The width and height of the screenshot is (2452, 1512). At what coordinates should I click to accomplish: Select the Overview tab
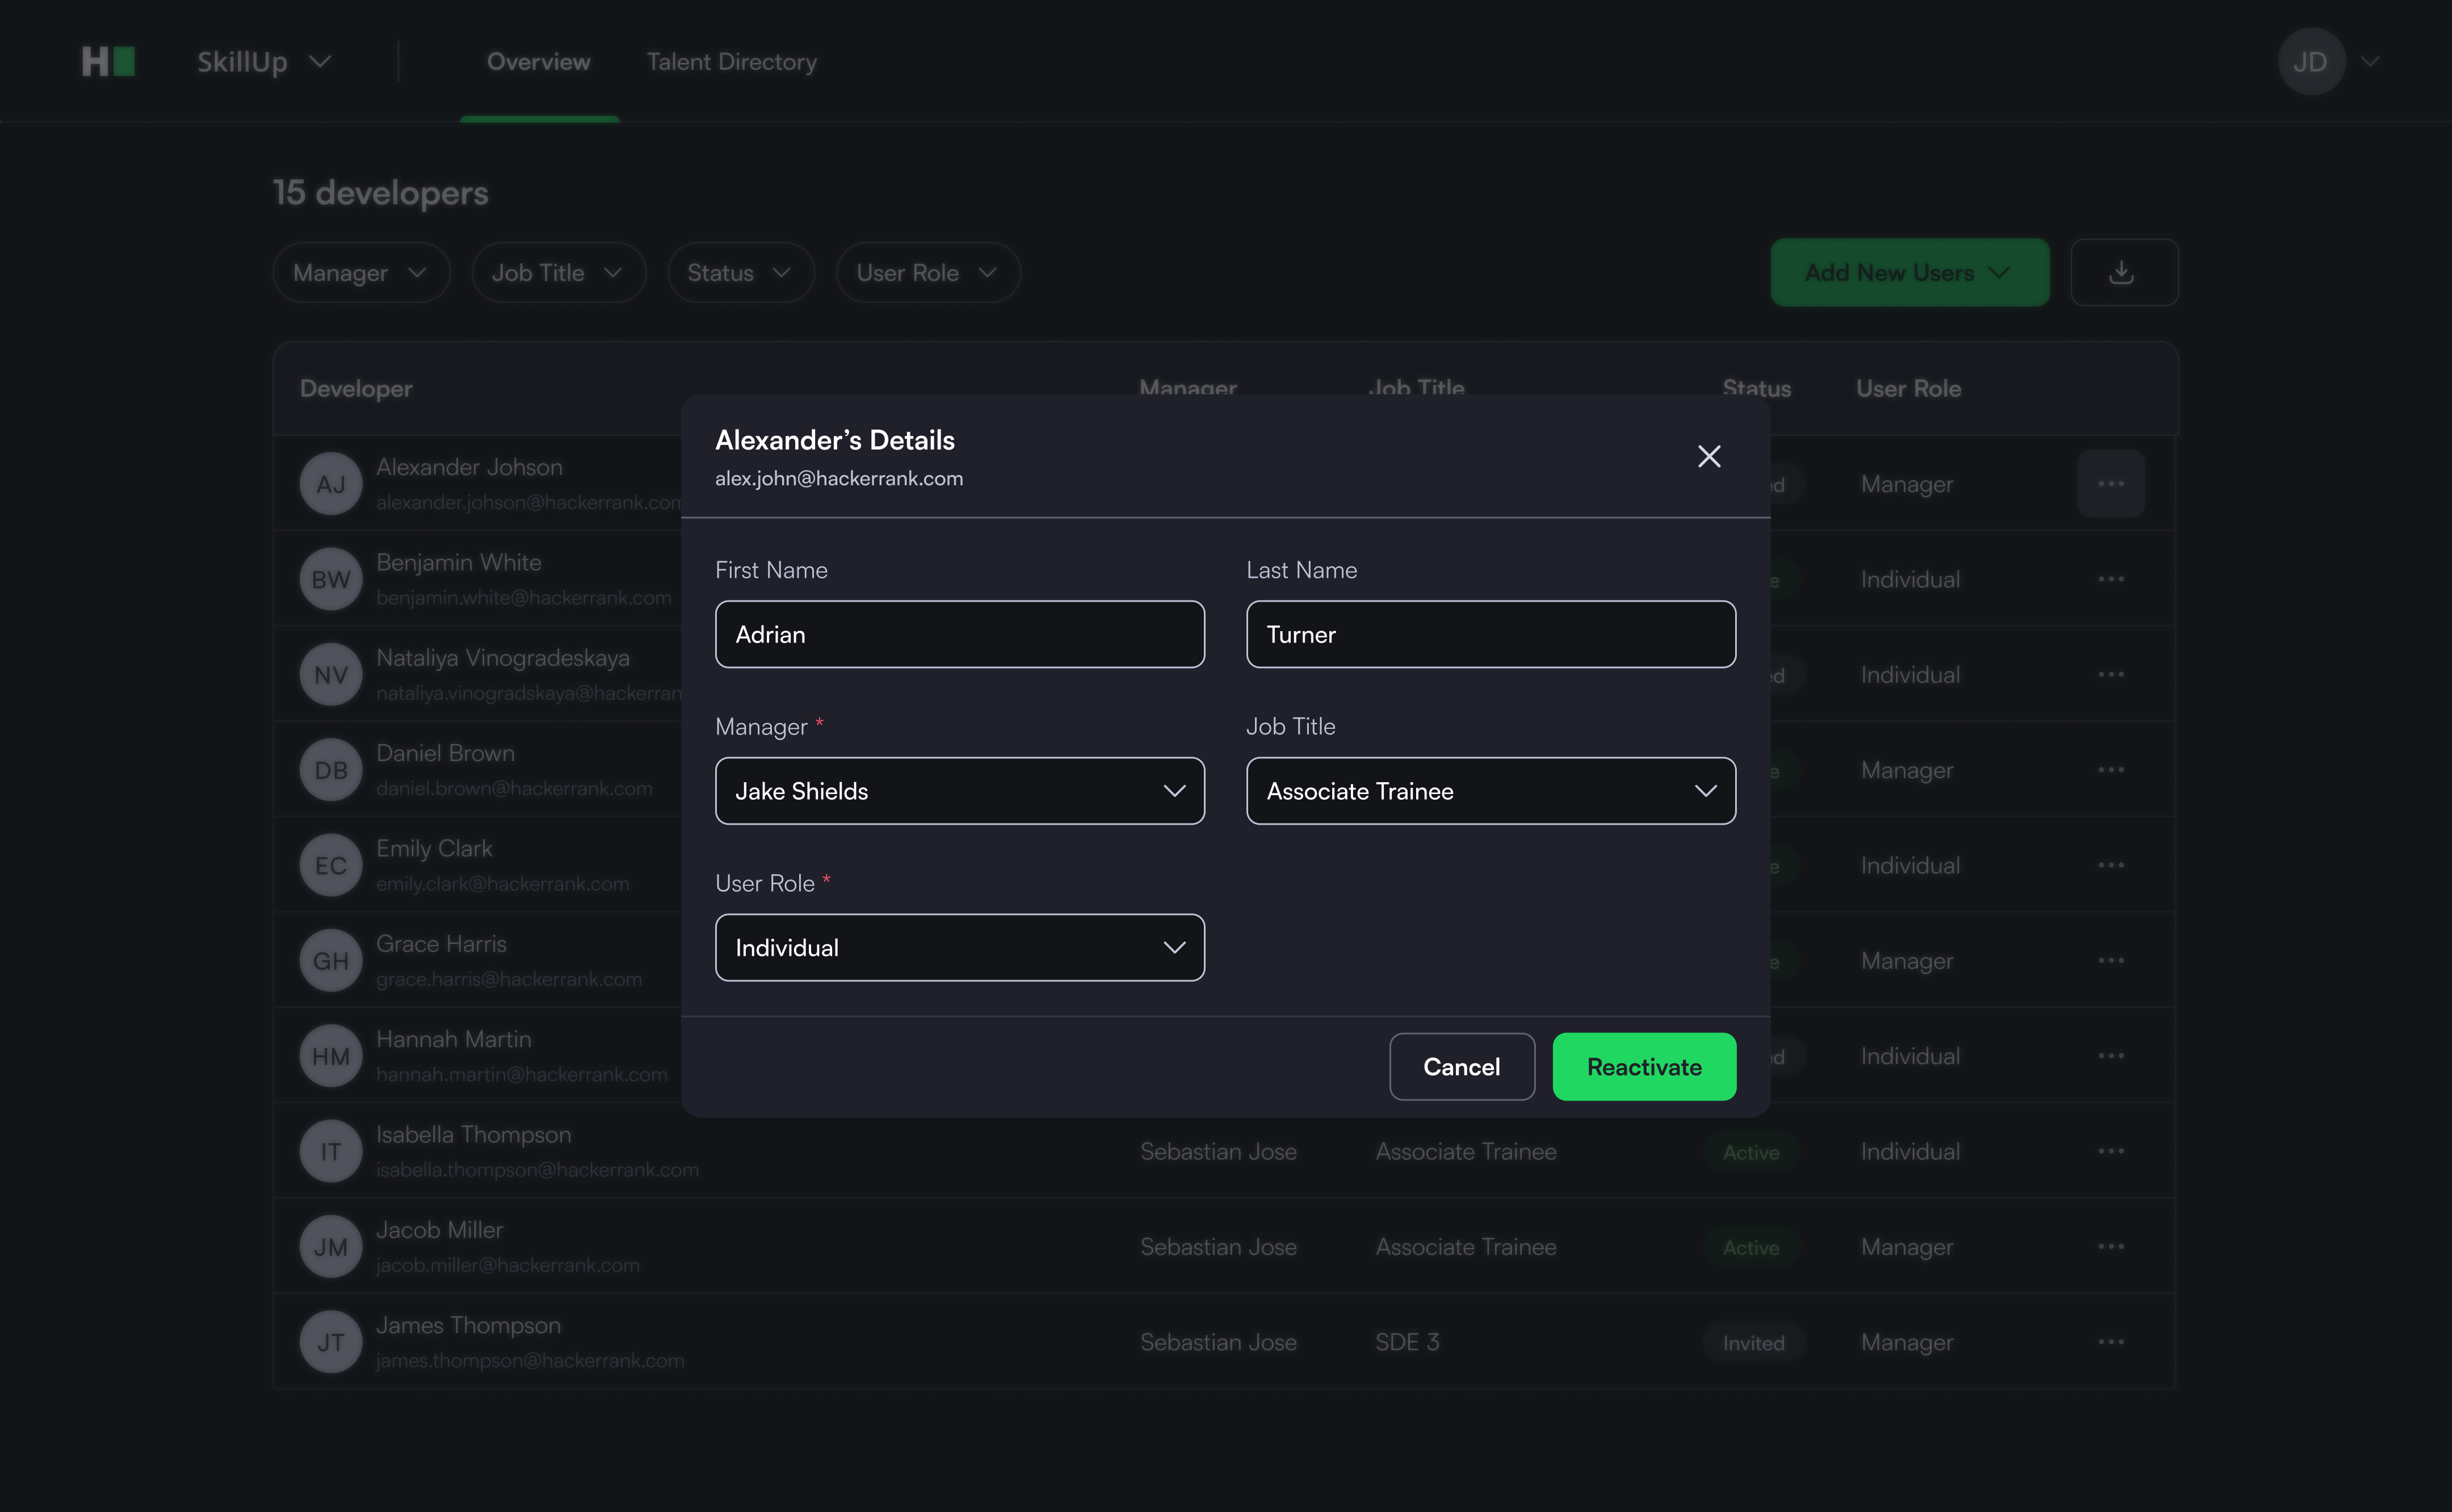[x=538, y=62]
